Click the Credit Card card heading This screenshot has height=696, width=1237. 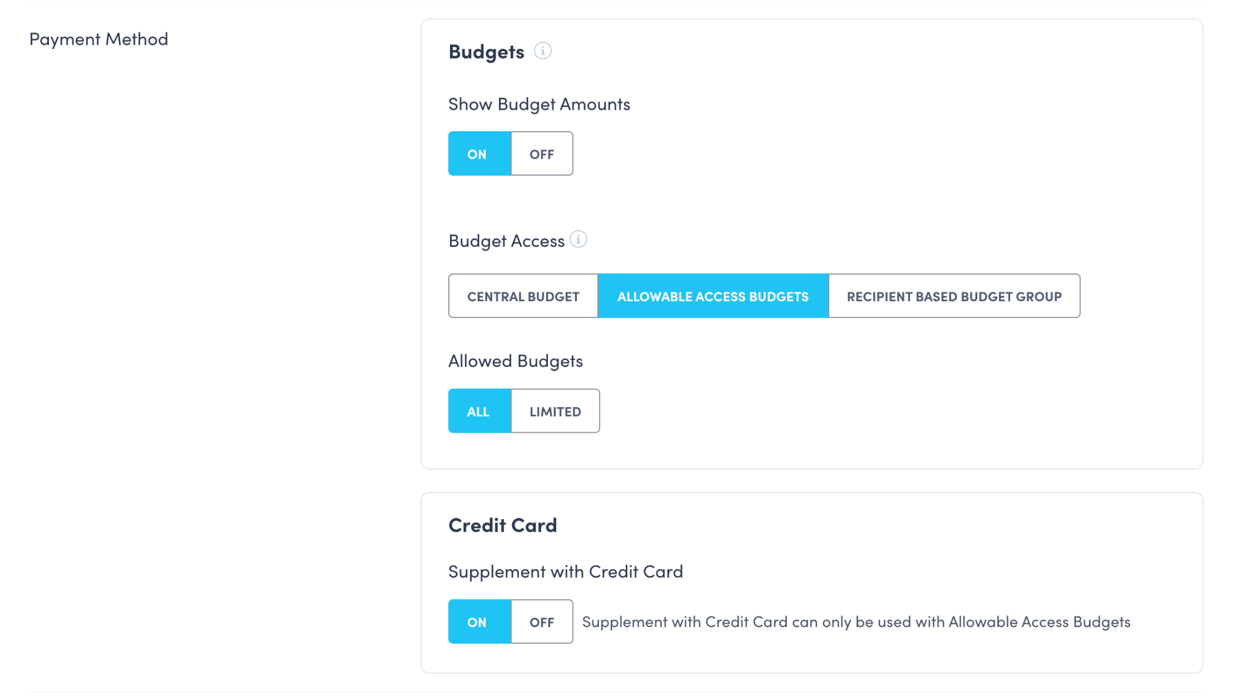[503, 525]
